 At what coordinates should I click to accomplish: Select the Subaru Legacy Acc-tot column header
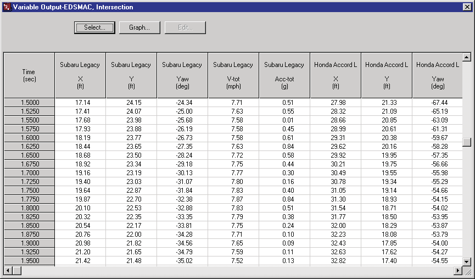tap(284, 75)
